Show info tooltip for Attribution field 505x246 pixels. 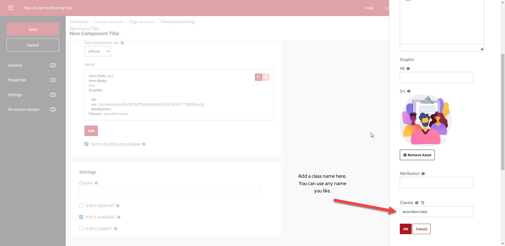(x=423, y=174)
